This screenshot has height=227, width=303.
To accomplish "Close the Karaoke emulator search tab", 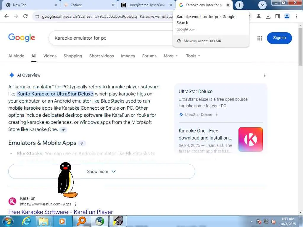I will (228, 5).
